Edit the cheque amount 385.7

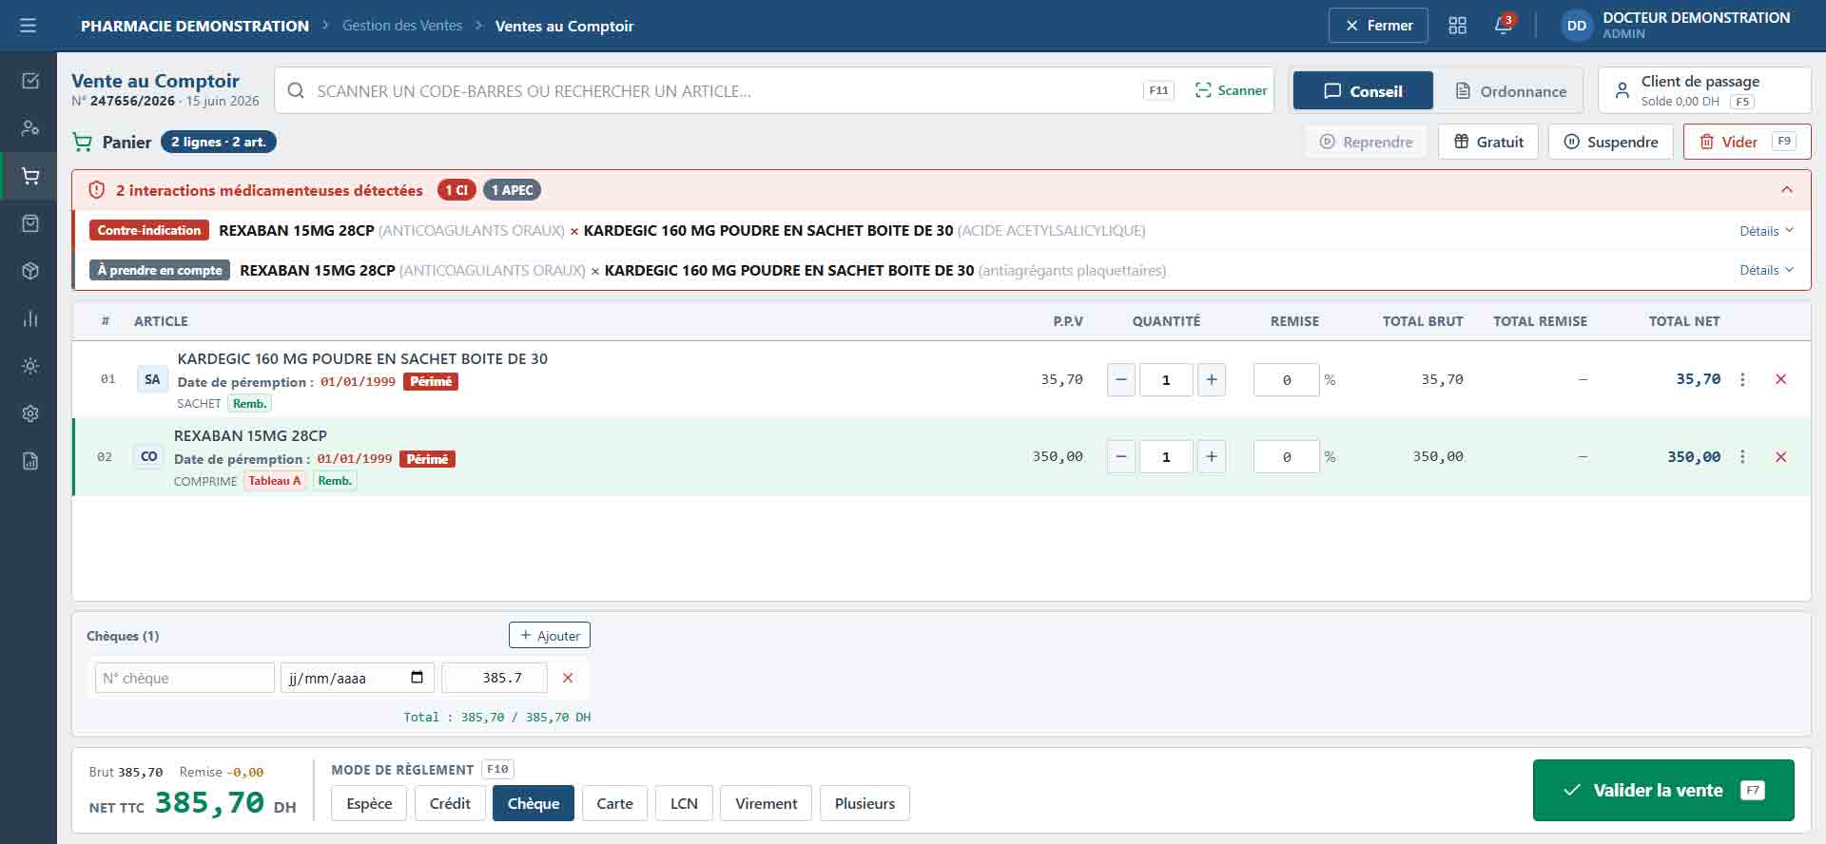[495, 678]
